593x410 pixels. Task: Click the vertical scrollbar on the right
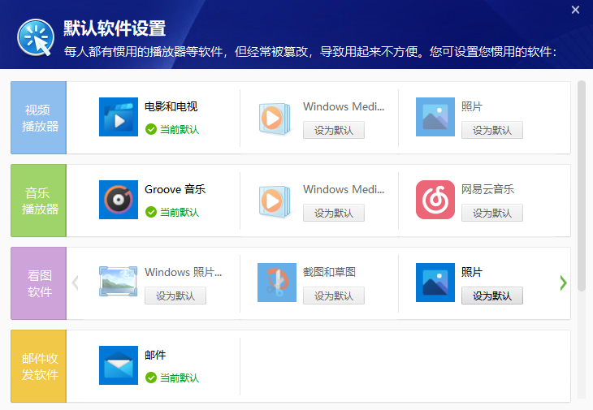[582, 179]
